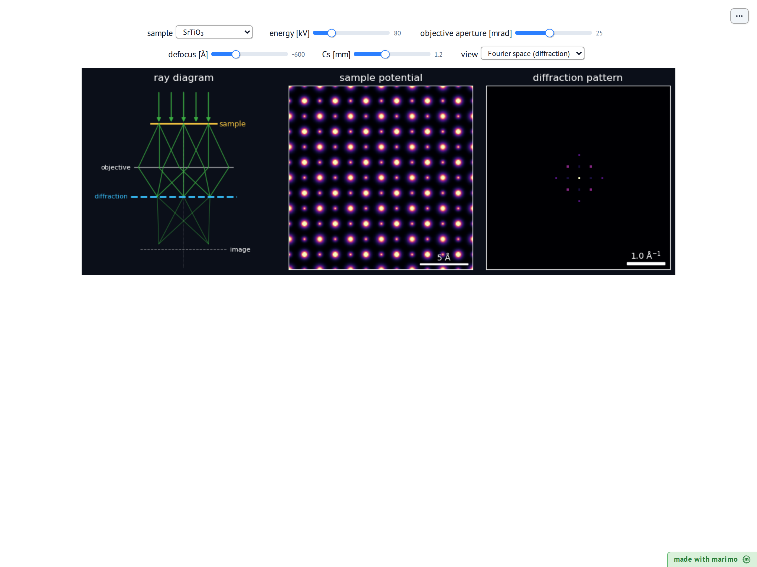Click the 'objective aperture [mrad]' label

[466, 33]
